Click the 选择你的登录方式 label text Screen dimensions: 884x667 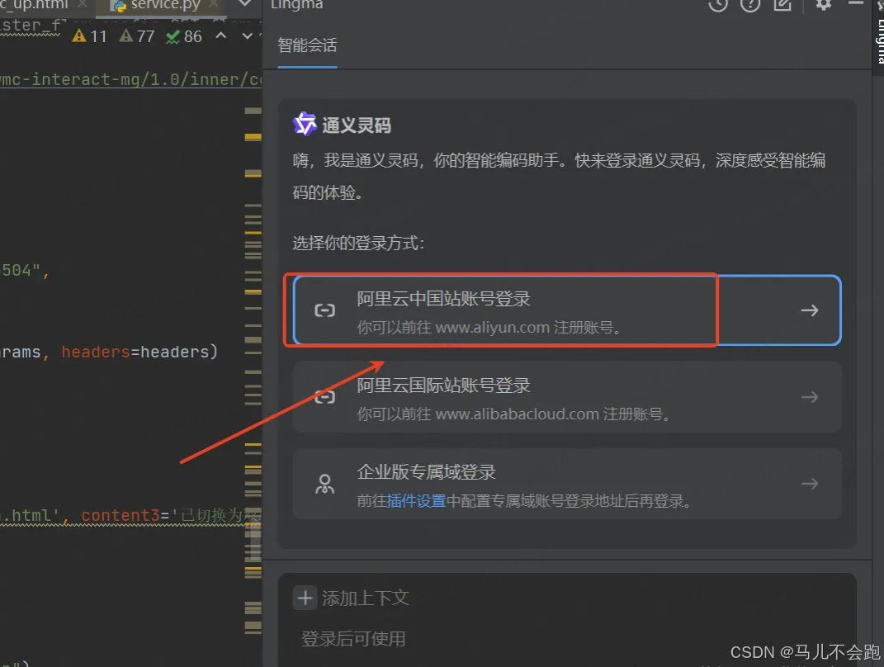358,243
